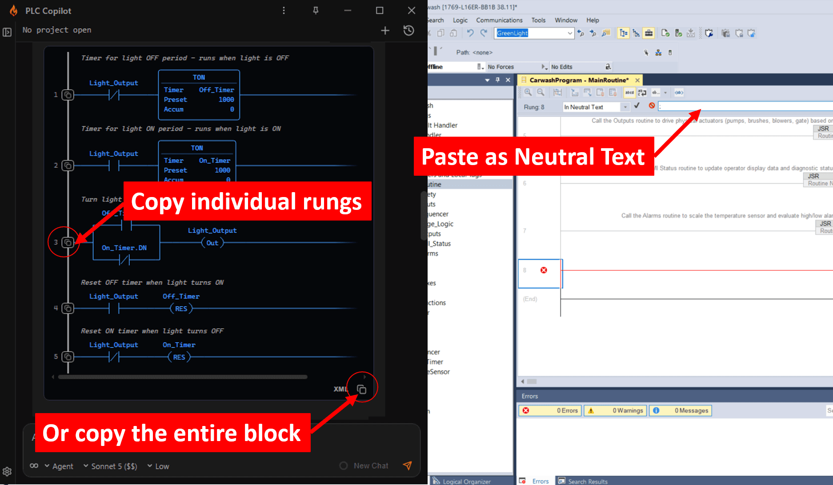Cancel the neutral text rung edit
Image resolution: width=833 pixels, height=485 pixels.
[x=652, y=106]
